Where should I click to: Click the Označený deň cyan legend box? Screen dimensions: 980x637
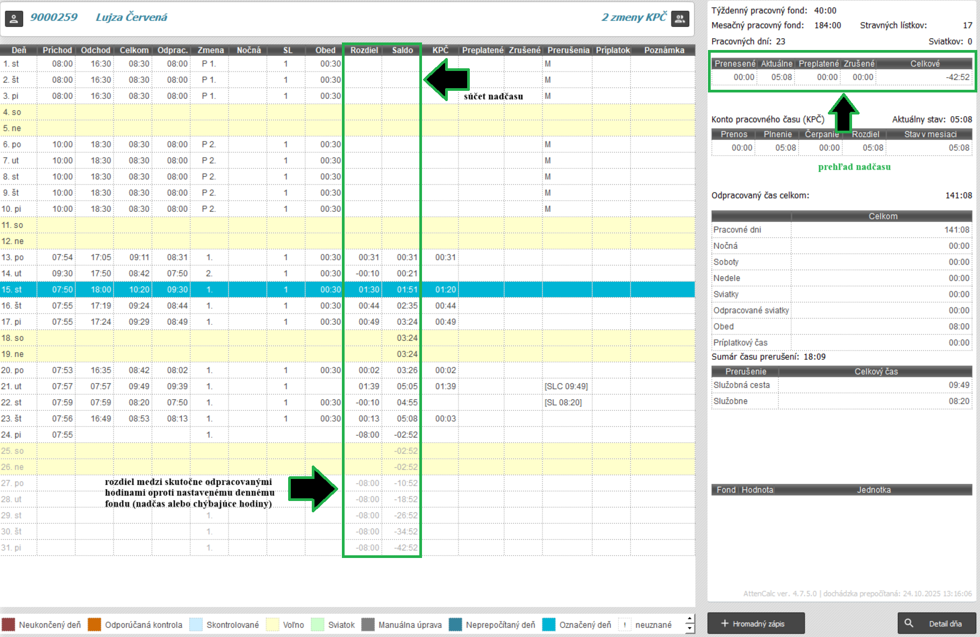[549, 625]
